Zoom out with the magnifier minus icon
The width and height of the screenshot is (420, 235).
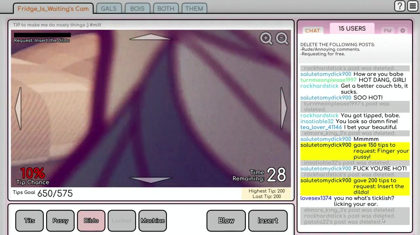282,38
